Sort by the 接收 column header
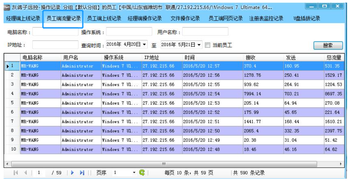This screenshot has height=181, width=350. (251, 58)
